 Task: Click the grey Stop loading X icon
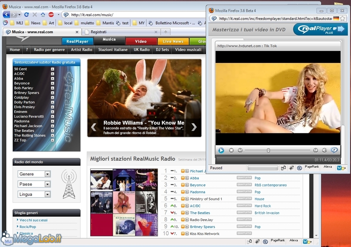click(x=35, y=15)
